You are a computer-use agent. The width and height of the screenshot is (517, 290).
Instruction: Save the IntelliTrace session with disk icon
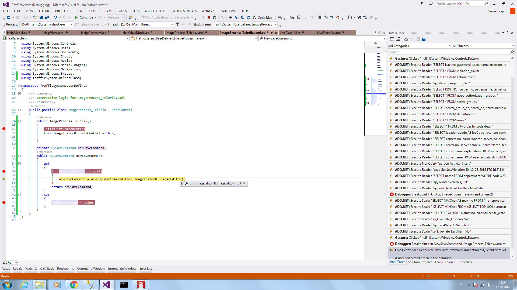pos(424,39)
